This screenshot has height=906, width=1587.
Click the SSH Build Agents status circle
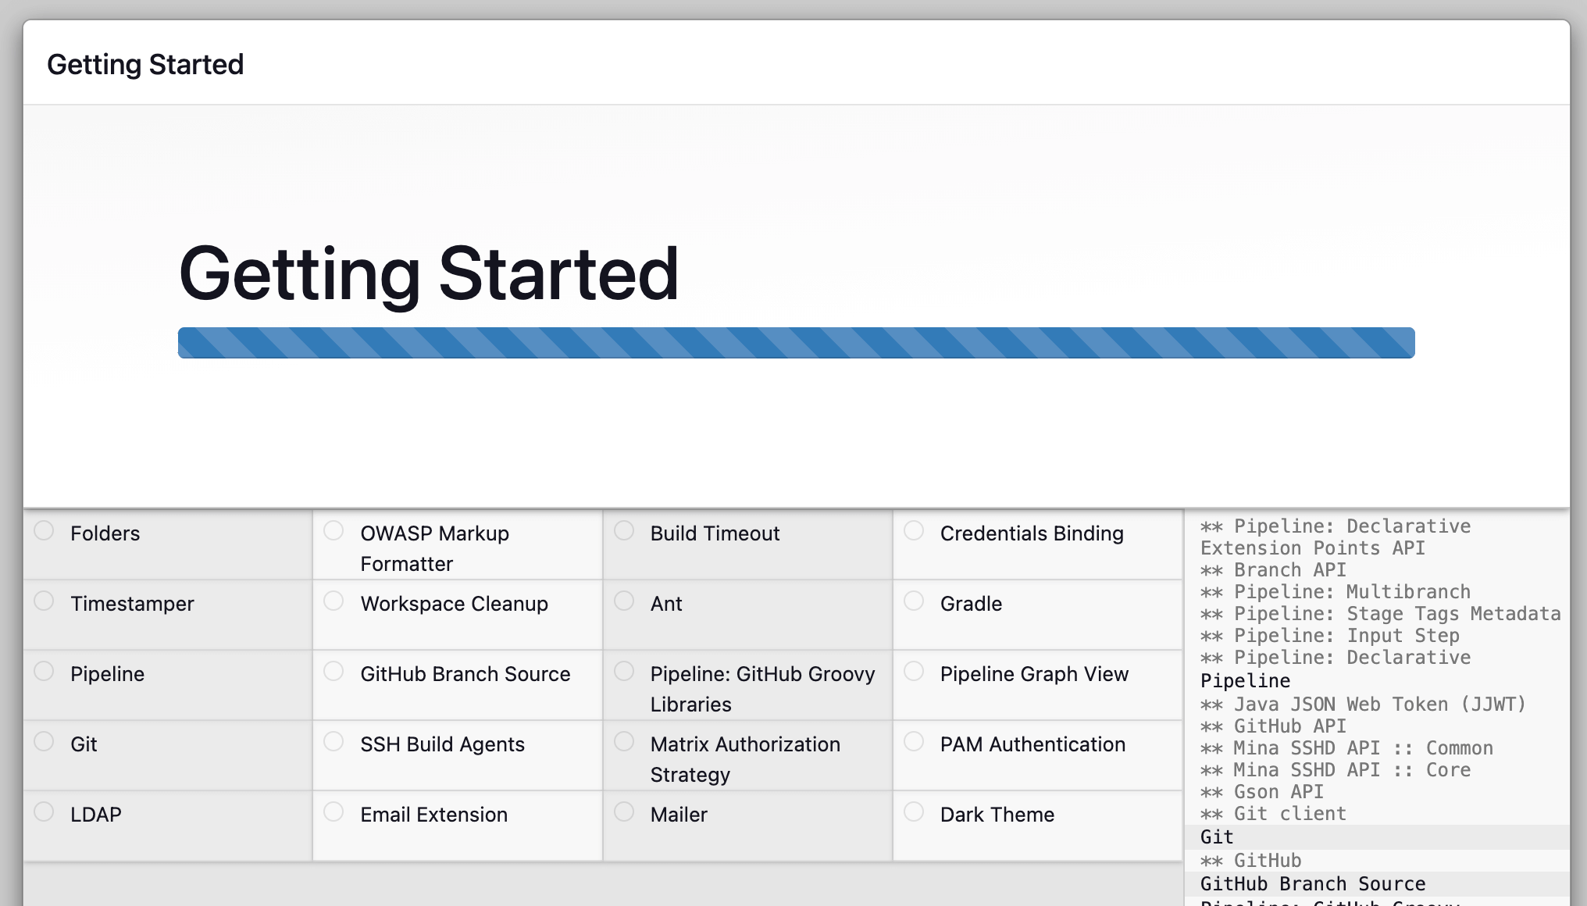point(334,742)
